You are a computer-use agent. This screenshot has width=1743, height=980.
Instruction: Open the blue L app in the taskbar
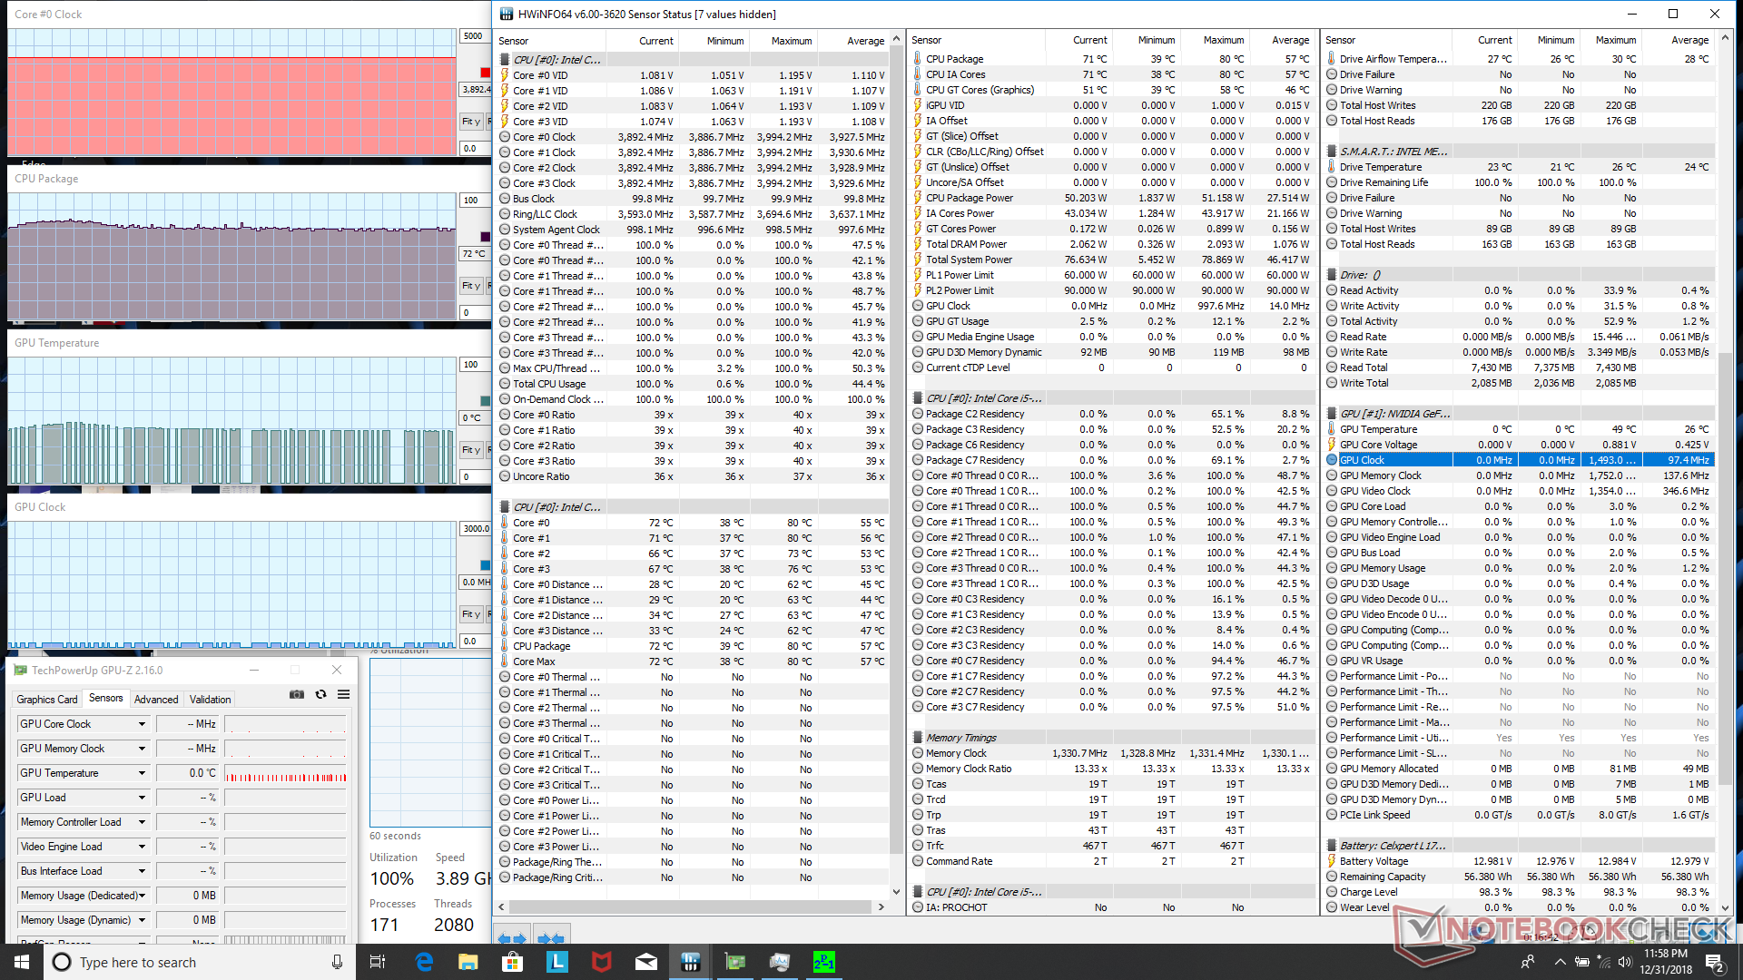click(556, 962)
